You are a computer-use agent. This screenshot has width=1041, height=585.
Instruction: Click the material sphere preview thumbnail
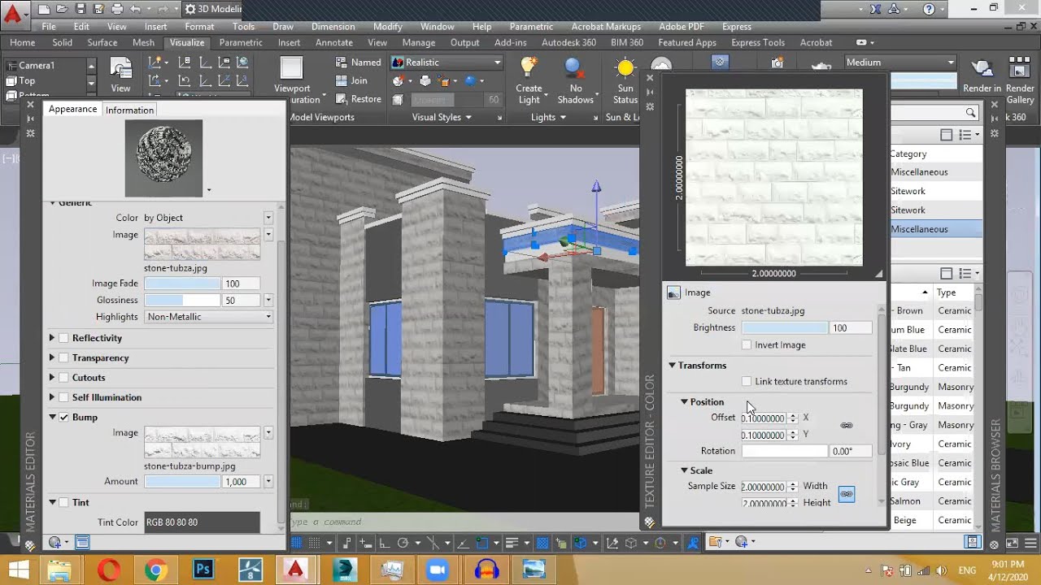pos(163,158)
